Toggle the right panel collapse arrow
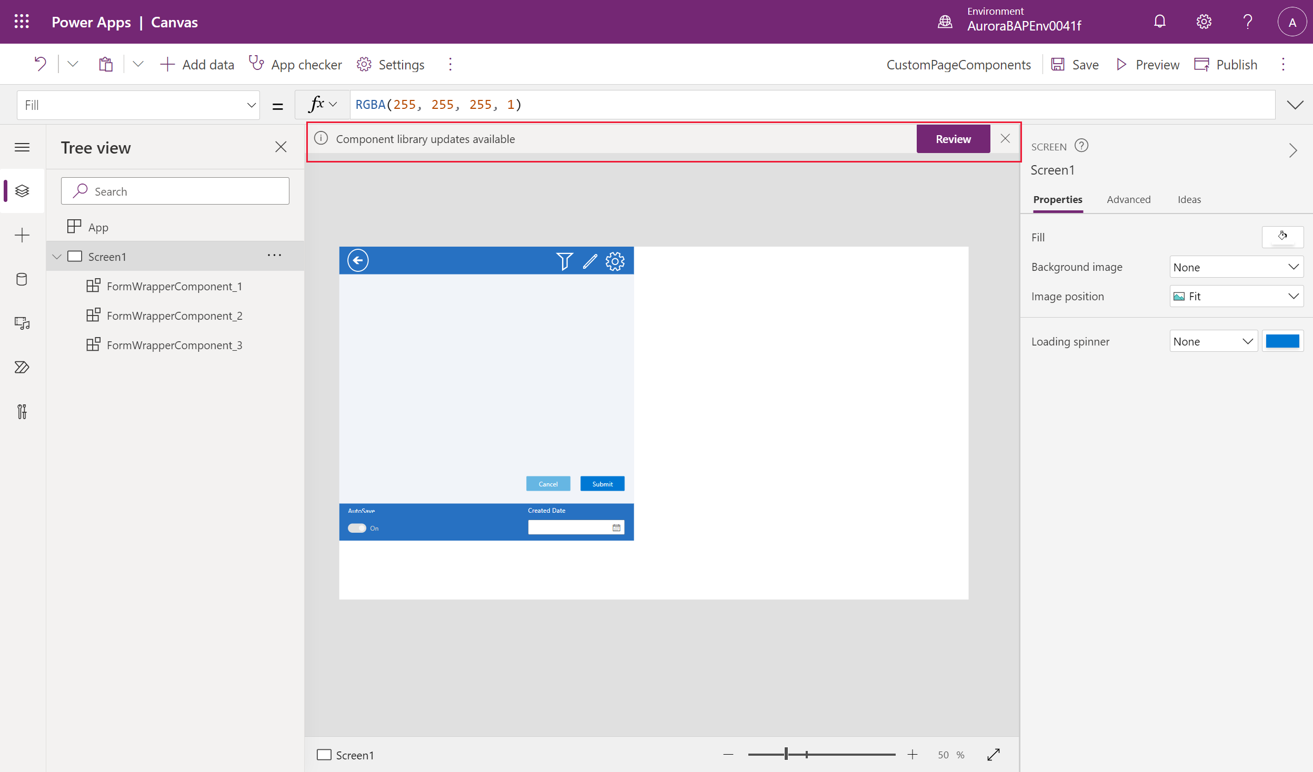 [1294, 150]
